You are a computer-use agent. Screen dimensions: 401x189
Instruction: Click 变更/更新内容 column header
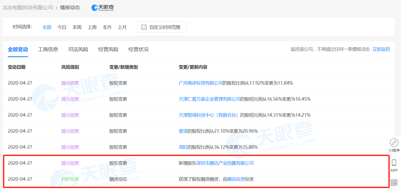pos(193,67)
